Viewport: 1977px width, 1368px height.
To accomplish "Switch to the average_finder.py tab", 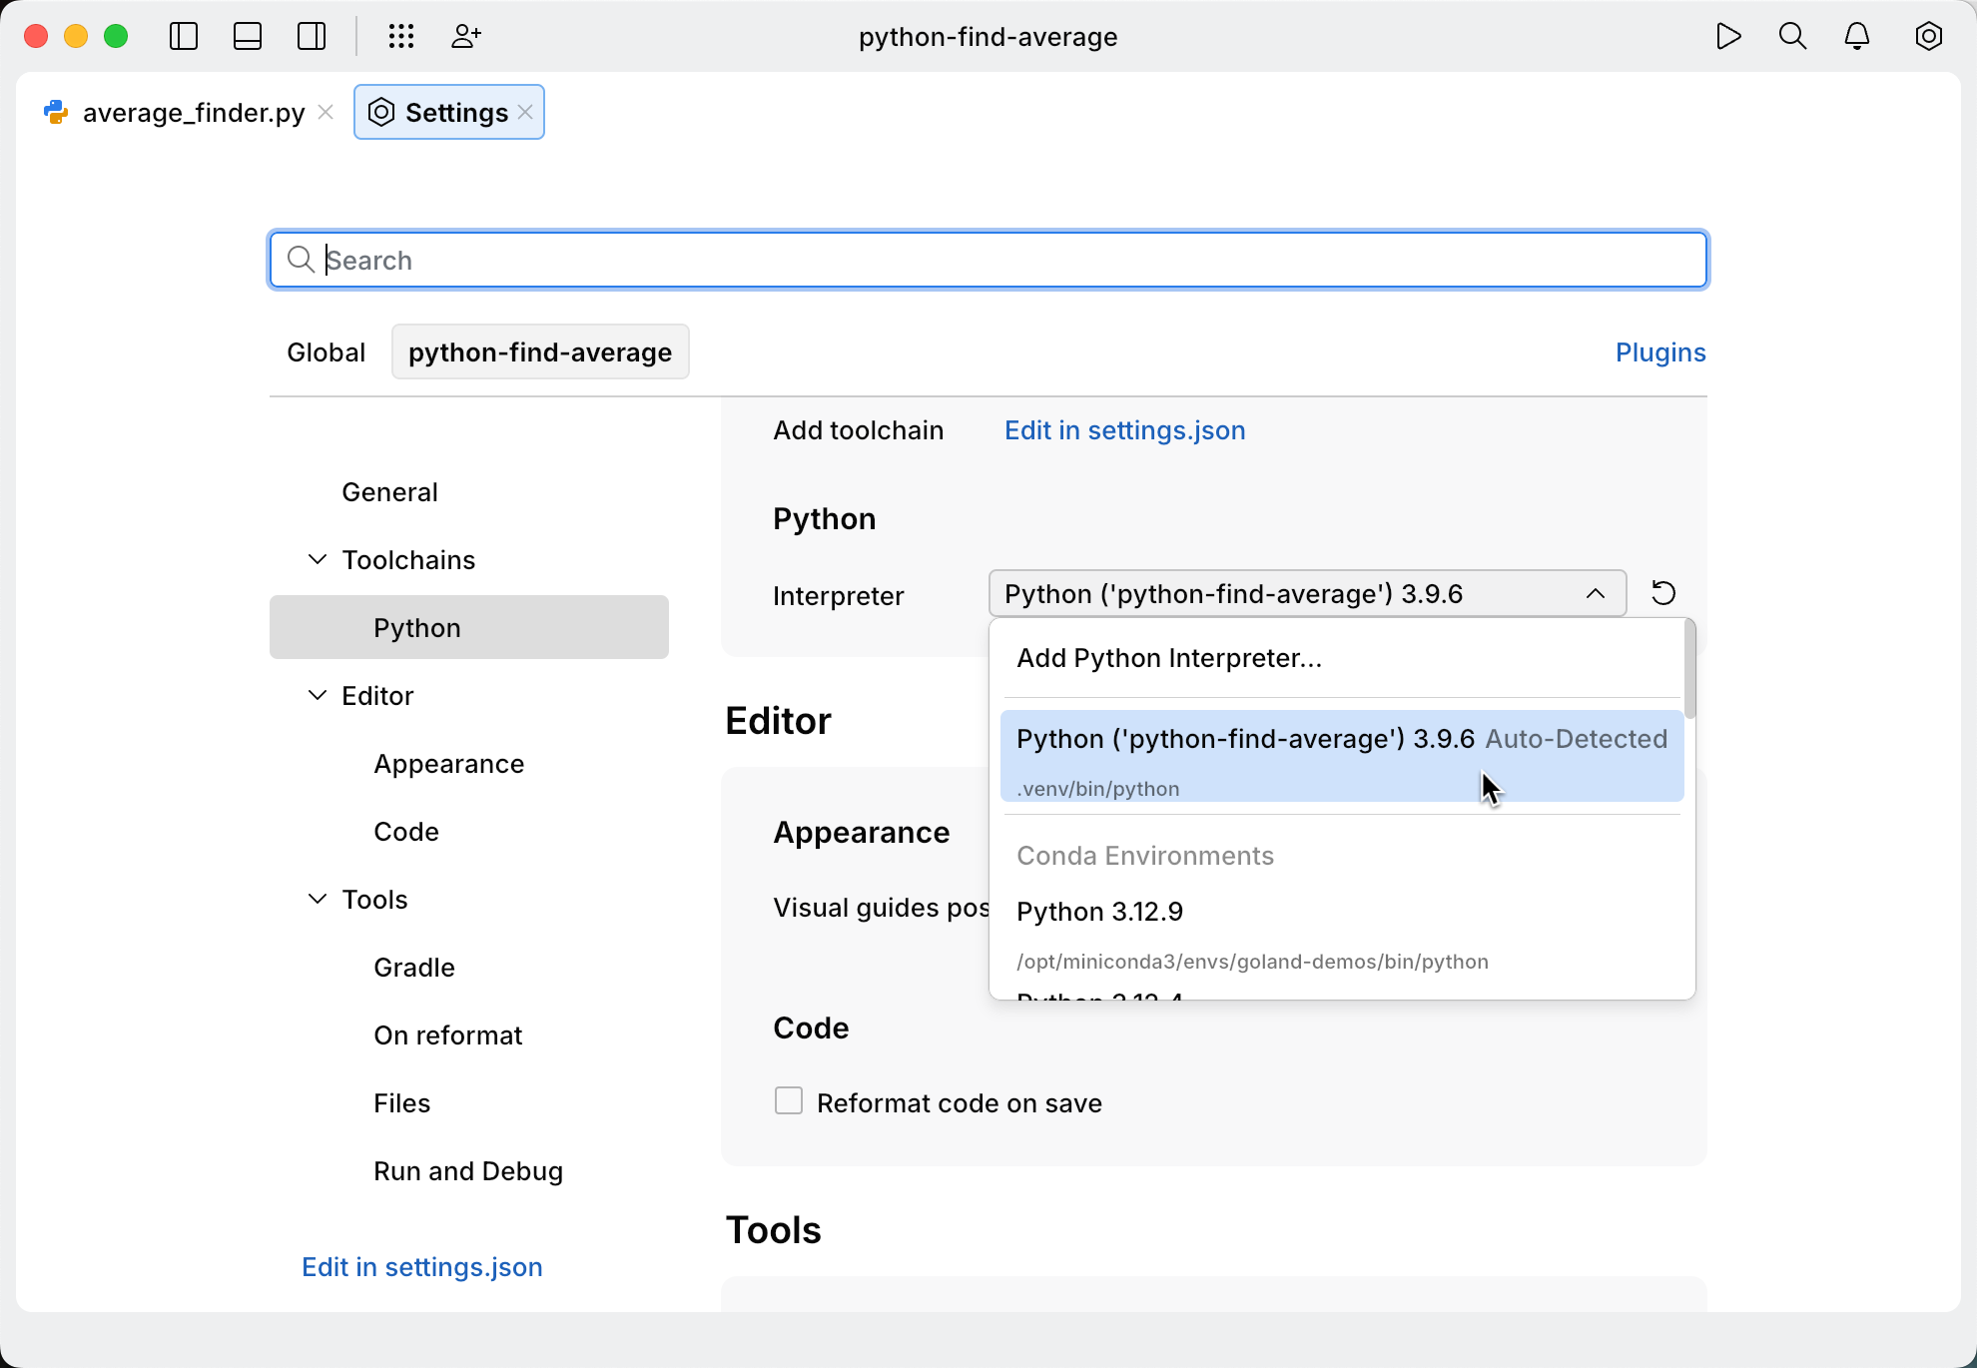I will pyautogui.click(x=194, y=112).
